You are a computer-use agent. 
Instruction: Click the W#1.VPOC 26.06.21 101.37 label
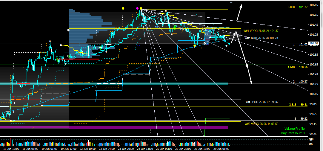pos(261,31)
